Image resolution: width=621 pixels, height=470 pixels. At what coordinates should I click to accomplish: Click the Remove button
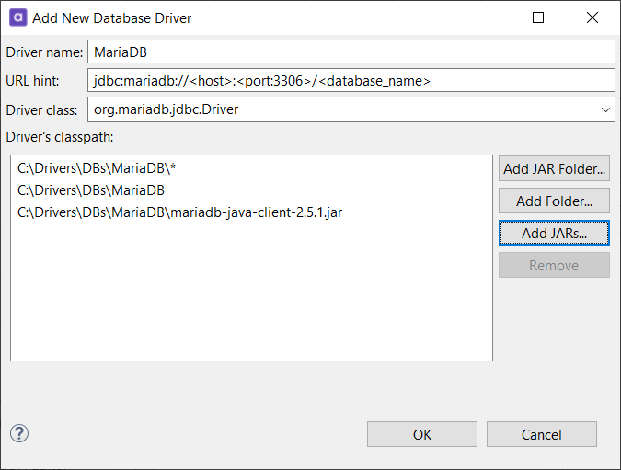[554, 266]
